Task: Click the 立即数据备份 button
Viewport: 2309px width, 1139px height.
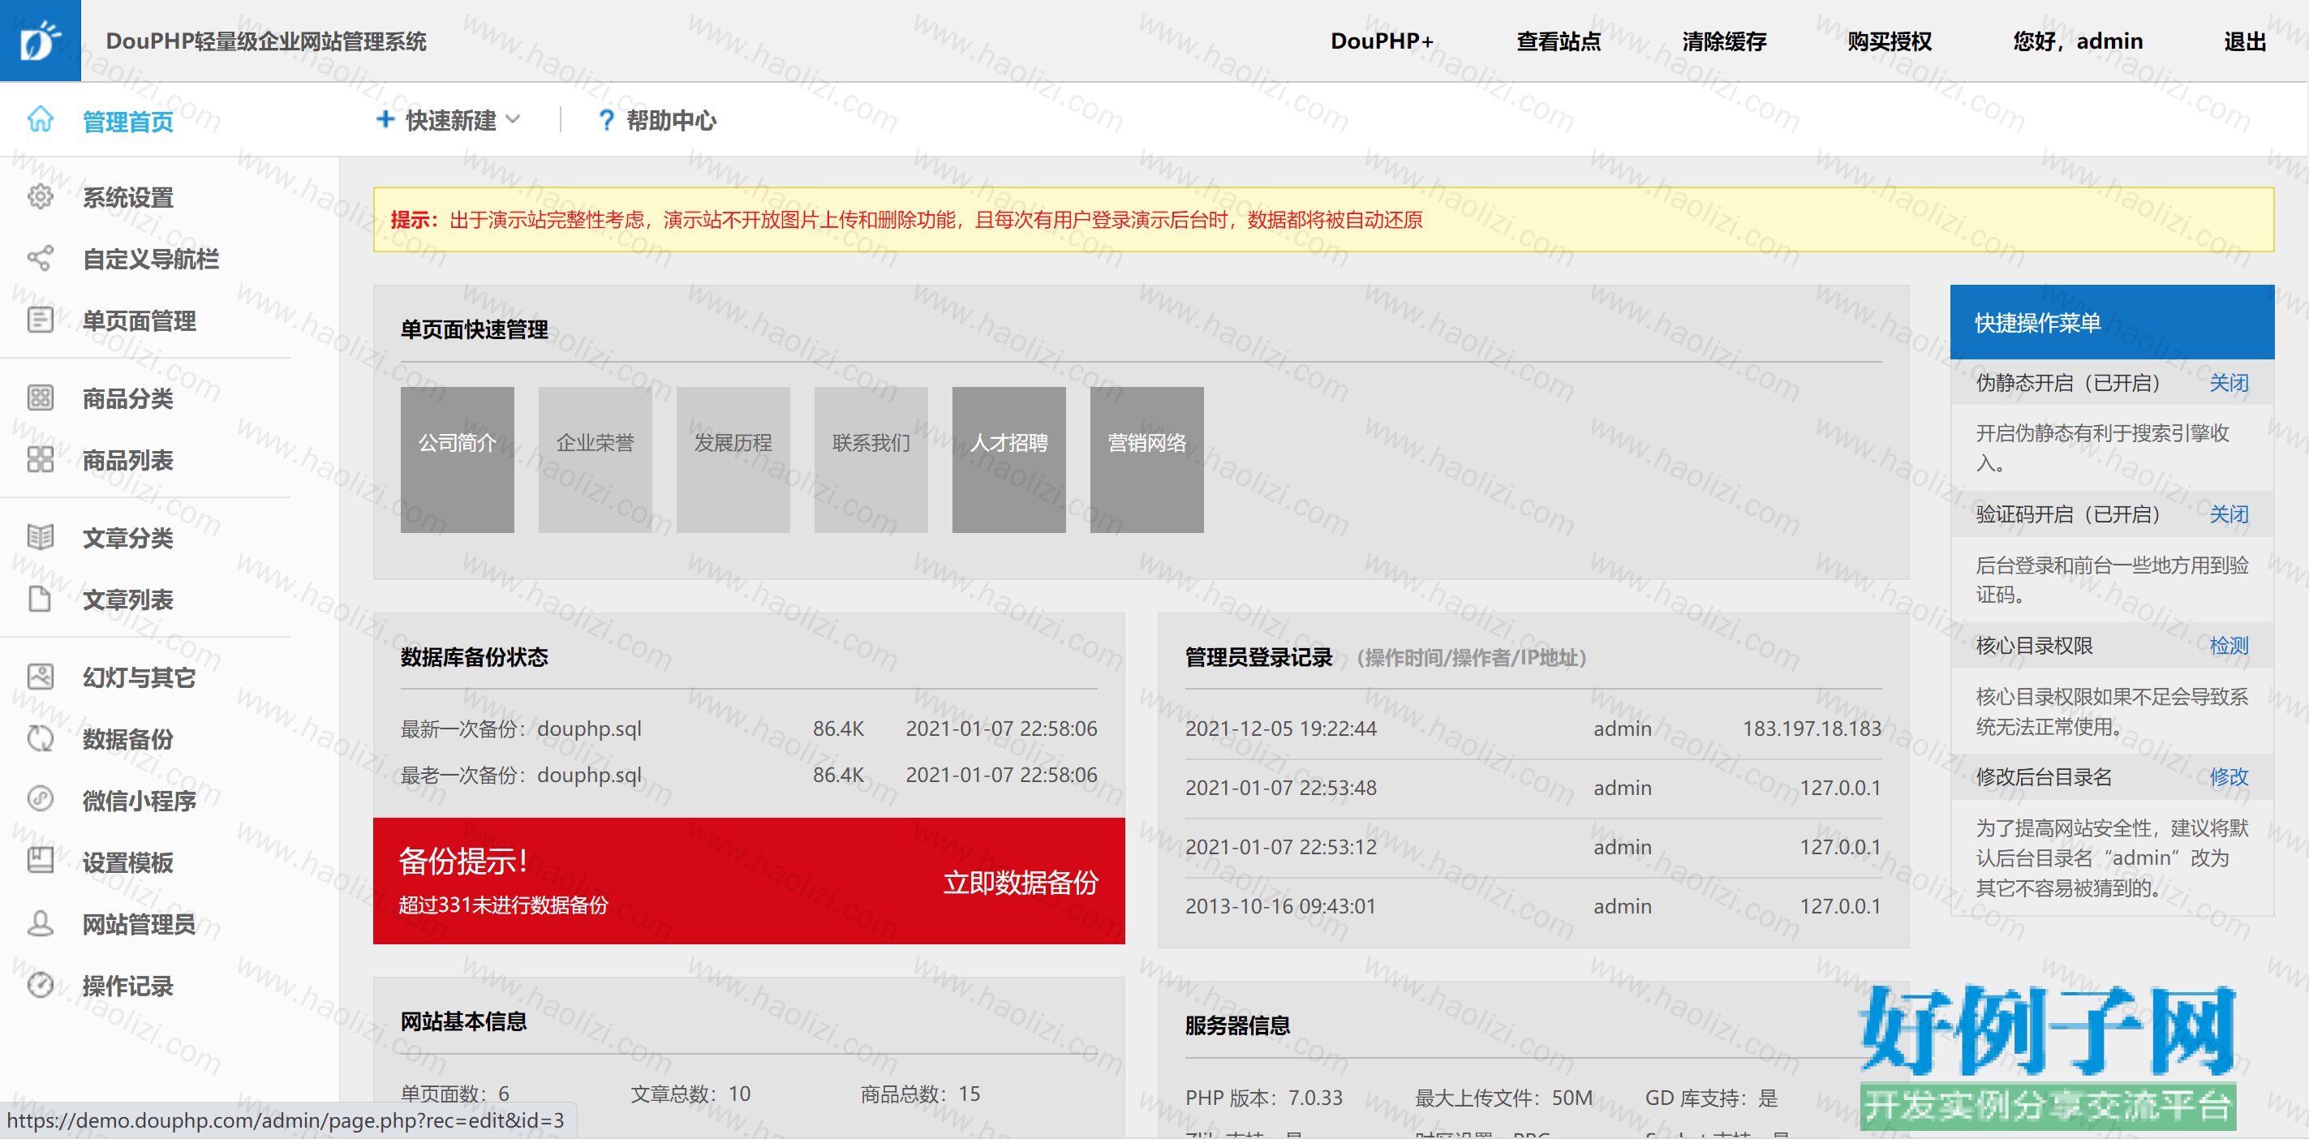Action: coord(1020,883)
